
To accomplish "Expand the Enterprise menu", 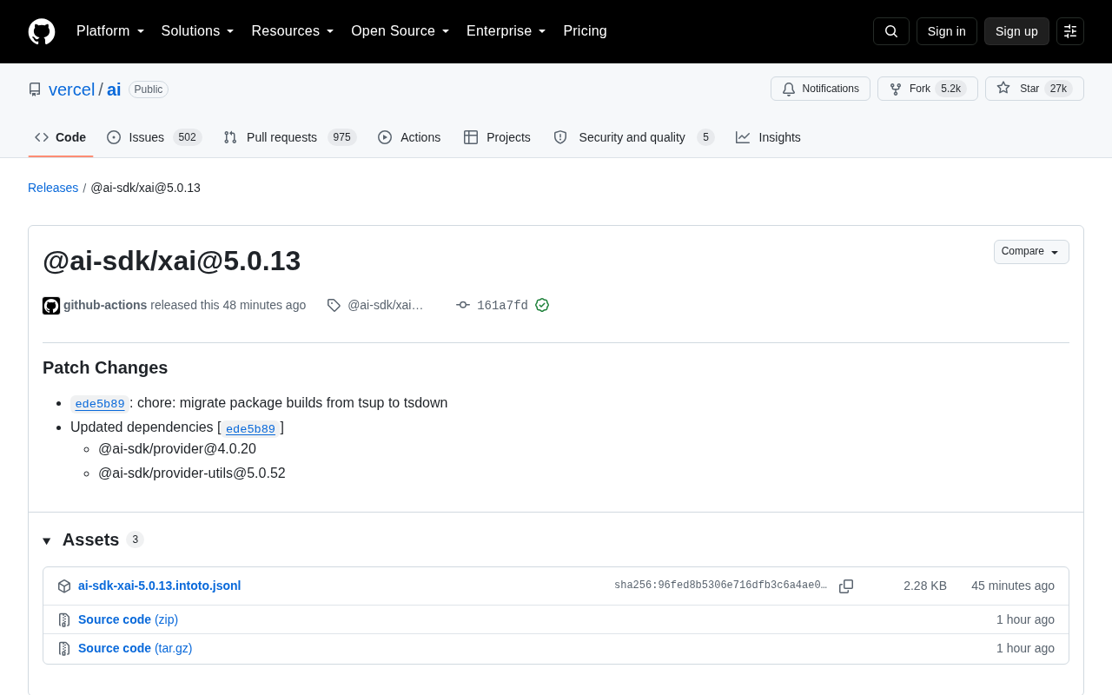I will (x=506, y=31).
